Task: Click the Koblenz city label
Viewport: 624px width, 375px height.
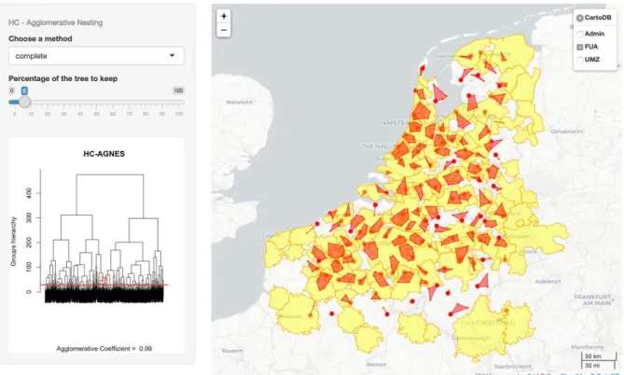Action: coord(548,282)
